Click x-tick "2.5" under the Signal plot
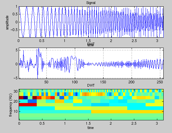 [134, 41]
